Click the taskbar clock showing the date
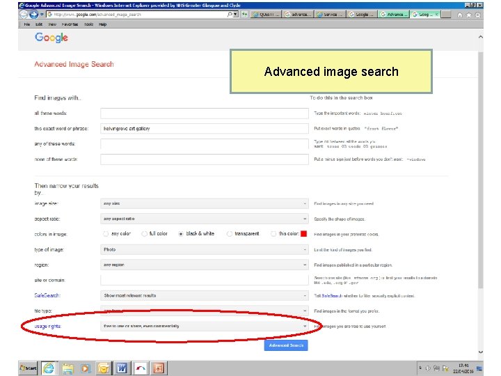The height and width of the screenshot is (376, 501). (463, 368)
